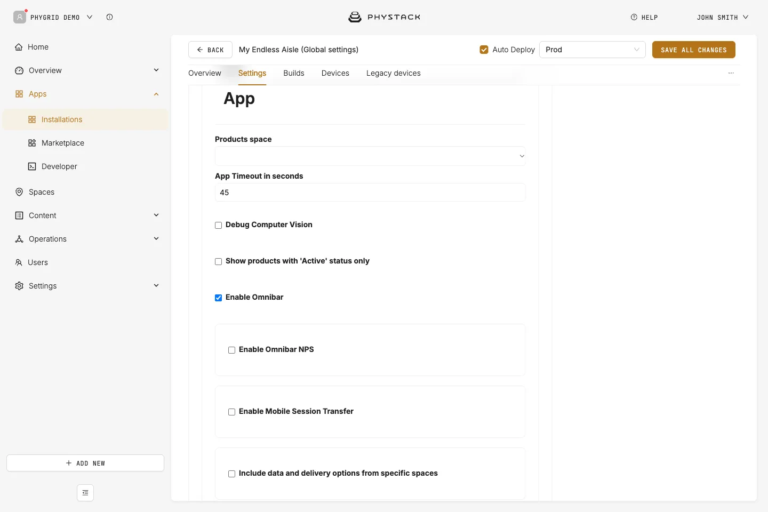Enable Debug Computer Vision checkbox
This screenshot has width=768, height=512.
219,226
